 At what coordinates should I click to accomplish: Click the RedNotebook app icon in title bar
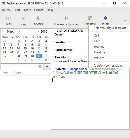pos(4,3)
